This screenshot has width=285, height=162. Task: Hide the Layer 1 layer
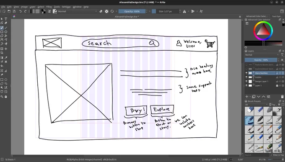click(246, 85)
